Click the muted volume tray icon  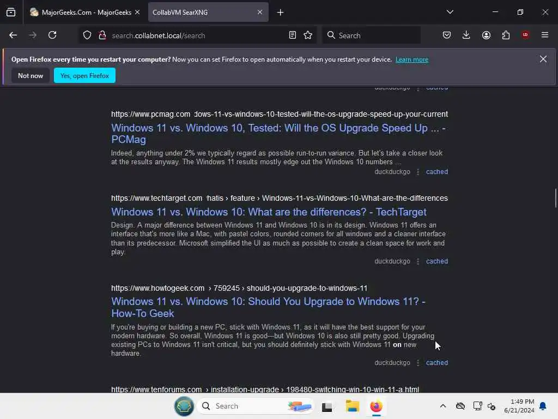click(492, 406)
